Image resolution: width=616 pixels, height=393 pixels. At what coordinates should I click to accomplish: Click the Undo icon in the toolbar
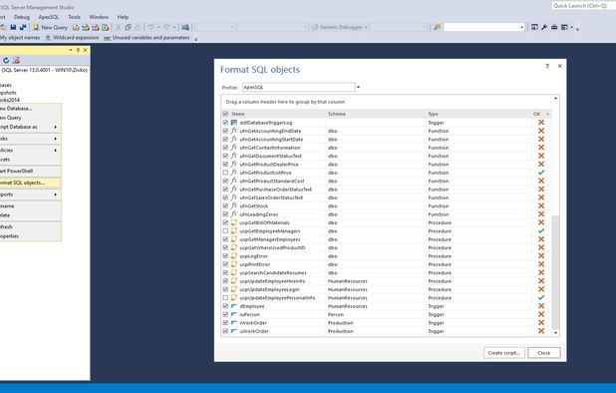coord(151,27)
